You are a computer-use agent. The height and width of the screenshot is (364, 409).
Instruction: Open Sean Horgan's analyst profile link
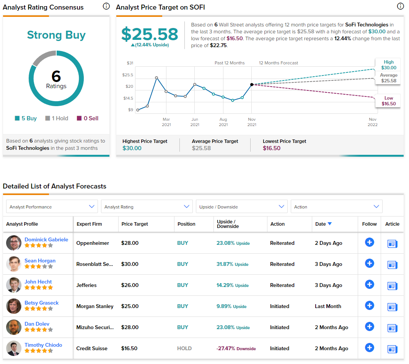pyautogui.click(x=40, y=261)
